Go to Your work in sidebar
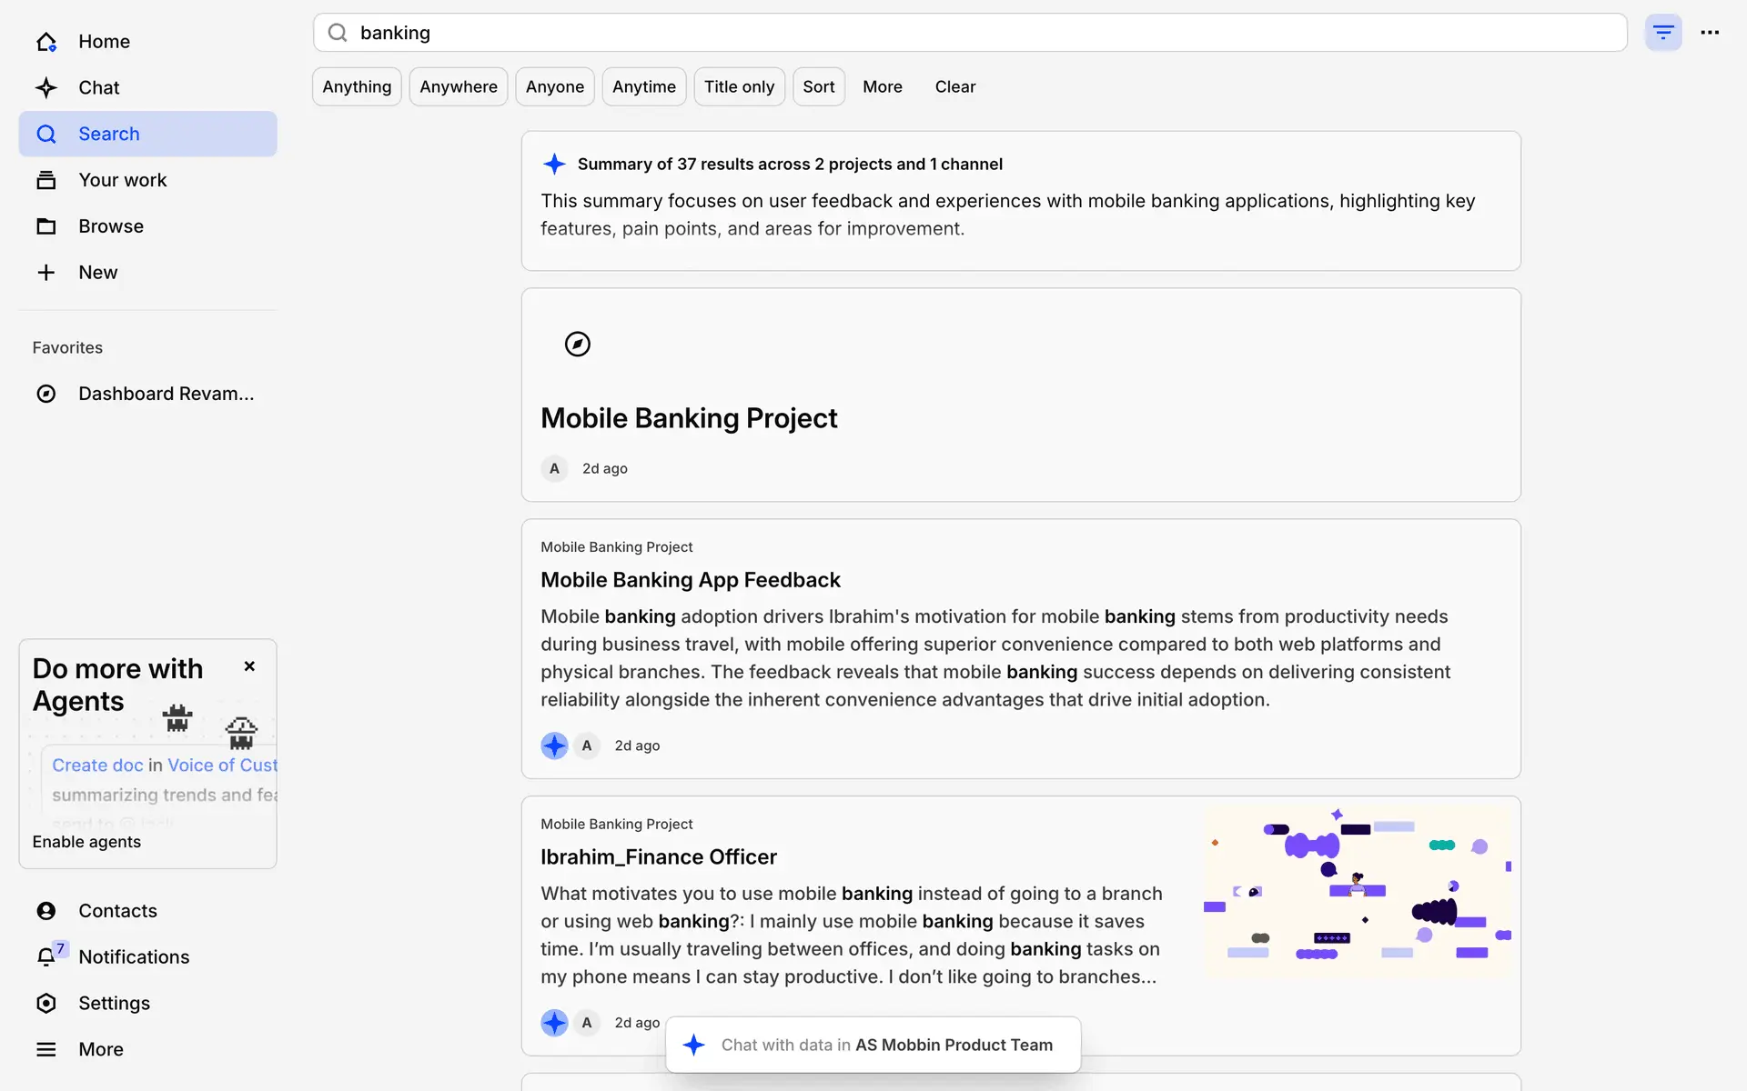 tap(122, 180)
